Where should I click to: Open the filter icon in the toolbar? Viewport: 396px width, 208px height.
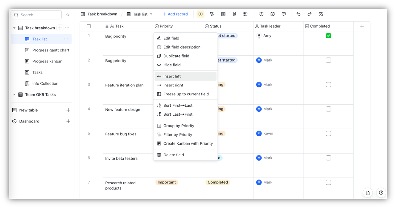[212, 14]
